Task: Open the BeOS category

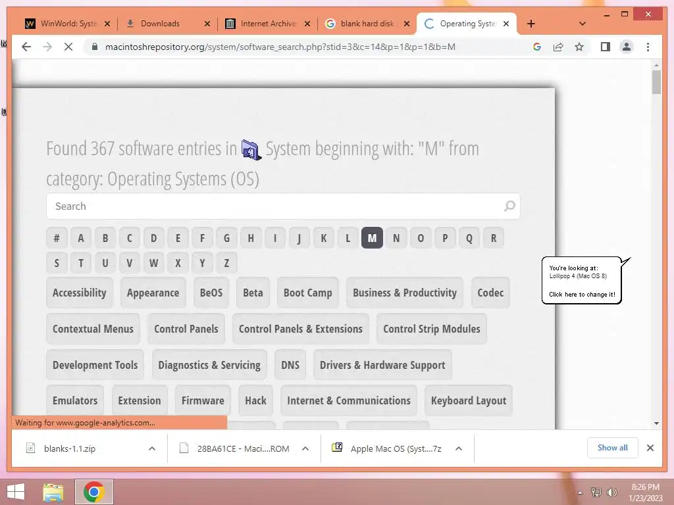Action: pos(211,293)
